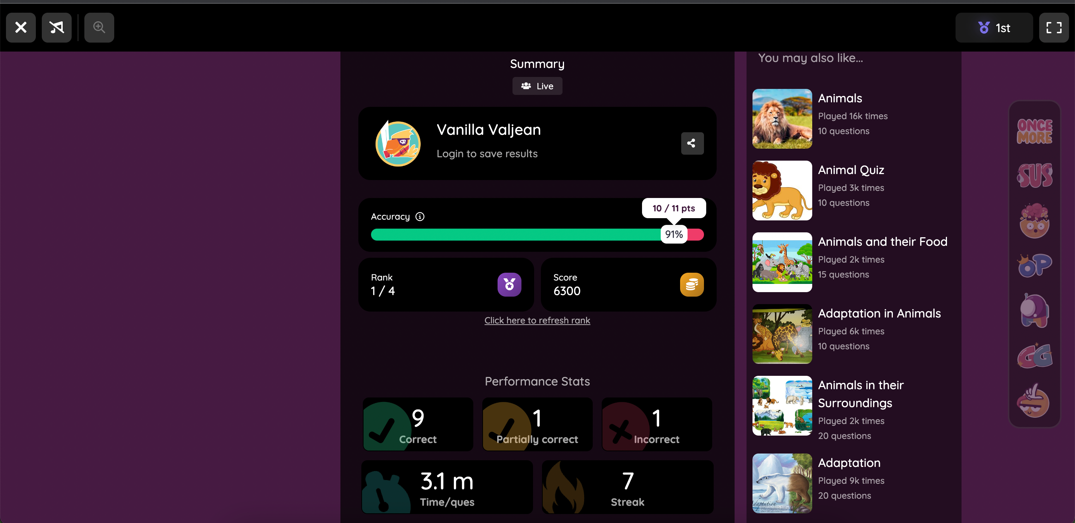Click the Live session toggle button
Viewport: 1075px width, 523px height.
537,86
